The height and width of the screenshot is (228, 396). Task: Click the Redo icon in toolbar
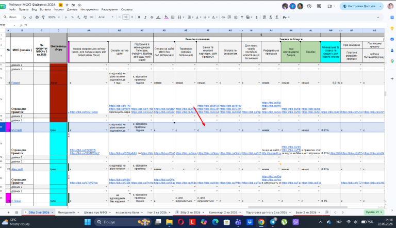pyautogui.click(x=30, y=17)
